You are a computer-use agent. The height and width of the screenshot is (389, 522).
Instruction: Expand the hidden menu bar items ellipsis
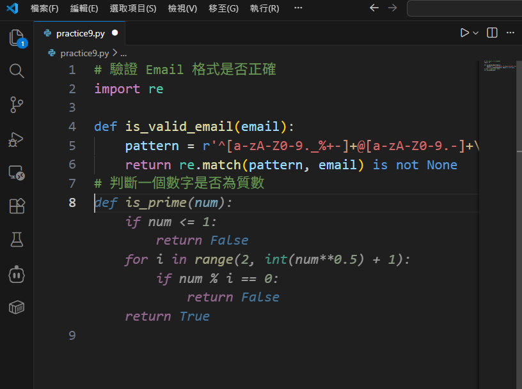click(298, 8)
